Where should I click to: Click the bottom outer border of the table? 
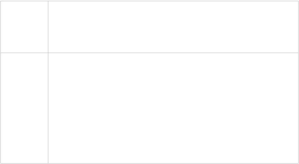tap(149, 163)
